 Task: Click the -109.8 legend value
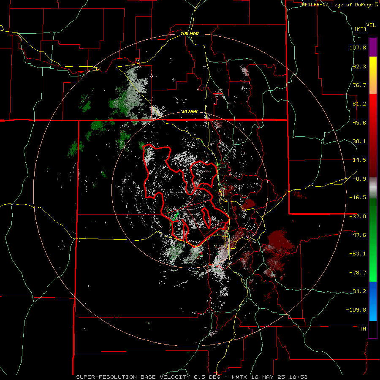[356, 310]
